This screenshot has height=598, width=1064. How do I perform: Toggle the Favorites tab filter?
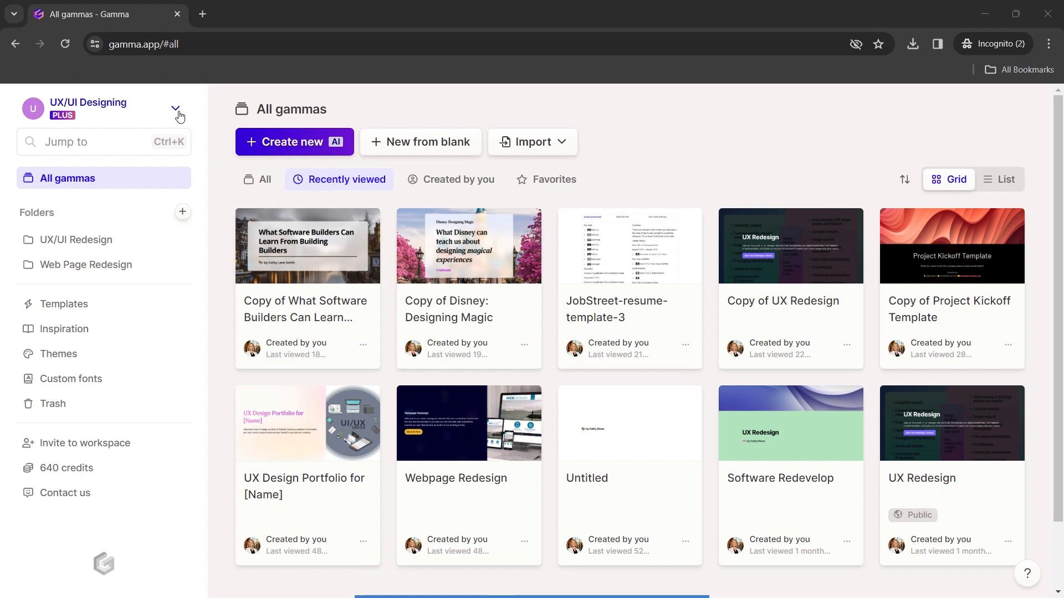pyautogui.click(x=548, y=179)
